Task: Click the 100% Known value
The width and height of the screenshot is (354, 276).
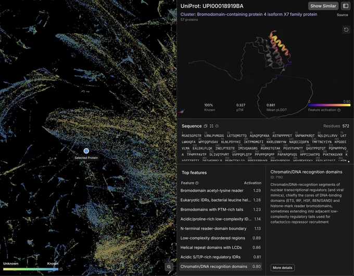Action: click(209, 105)
